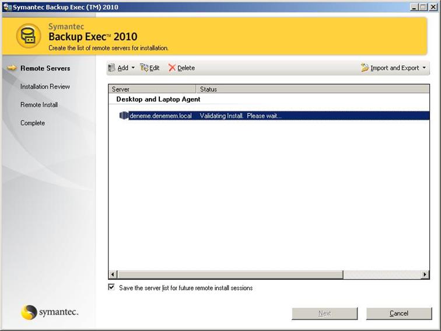The height and width of the screenshot is (331, 441).
Task: Click the Backup Exec logo icon in banner
Action: point(29,36)
